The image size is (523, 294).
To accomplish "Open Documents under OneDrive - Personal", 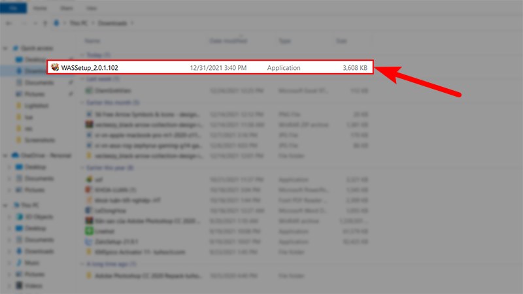I will 39,178.
